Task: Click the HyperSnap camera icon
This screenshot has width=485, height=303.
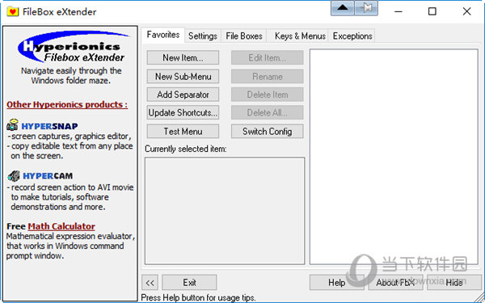Action: pos(13,125)
